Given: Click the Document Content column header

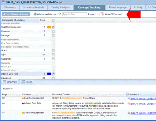Looking at the screenshot, I should [89, 94].
